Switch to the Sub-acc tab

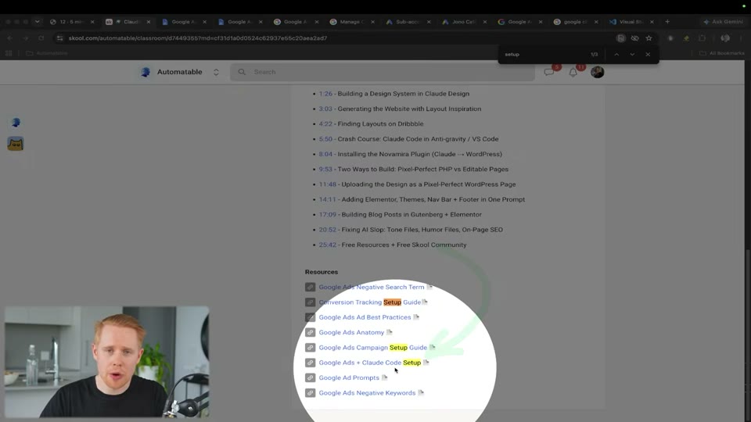pos(408,22)
